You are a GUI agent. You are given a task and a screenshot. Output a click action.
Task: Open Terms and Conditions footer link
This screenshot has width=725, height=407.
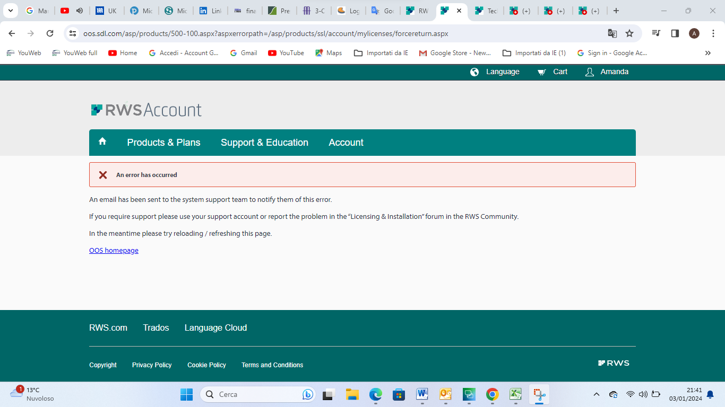(x=272, y=365)
